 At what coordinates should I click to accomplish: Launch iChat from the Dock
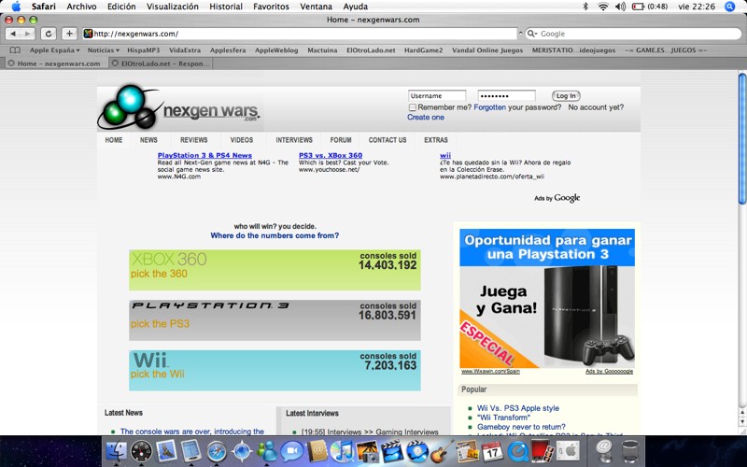(291, 451)
